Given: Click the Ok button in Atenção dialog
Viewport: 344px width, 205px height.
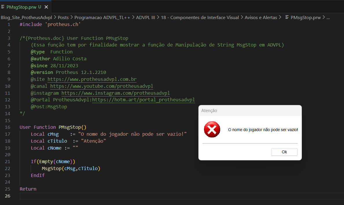Looking at the screenshot, I should [x=284, y=152].
